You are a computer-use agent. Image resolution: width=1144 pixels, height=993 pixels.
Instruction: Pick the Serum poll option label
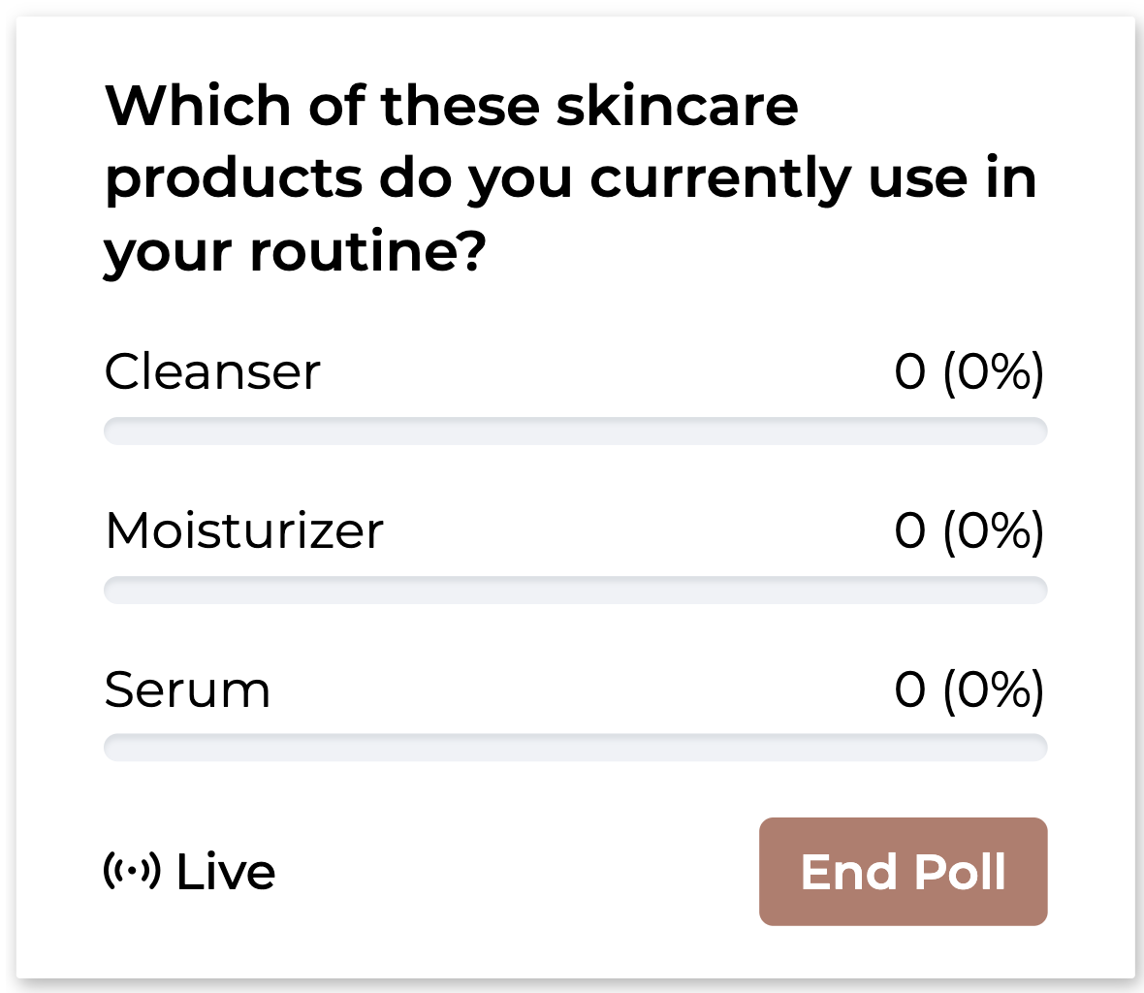click(187, 689)
